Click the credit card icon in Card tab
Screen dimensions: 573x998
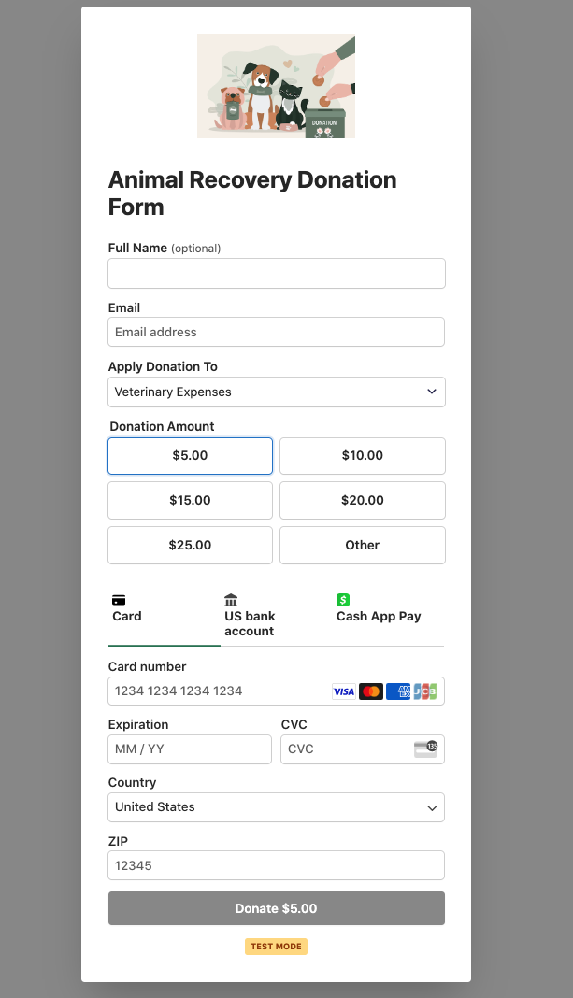119,600
